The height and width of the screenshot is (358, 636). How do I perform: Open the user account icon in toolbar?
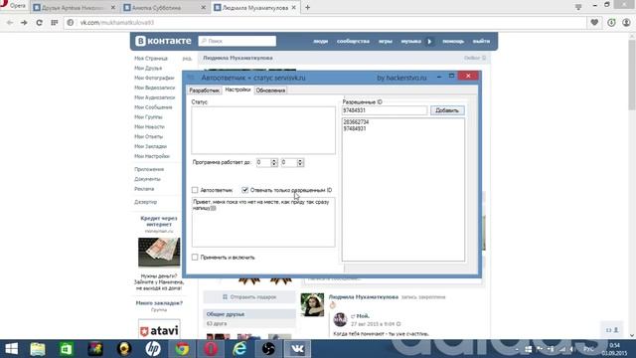coord(626,23)
